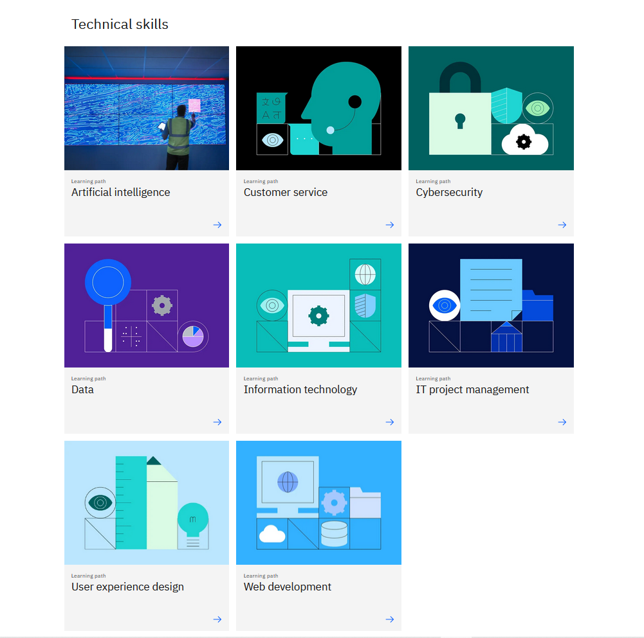Open the Customer service learning path title
The image size is (644, 638).
285,192
